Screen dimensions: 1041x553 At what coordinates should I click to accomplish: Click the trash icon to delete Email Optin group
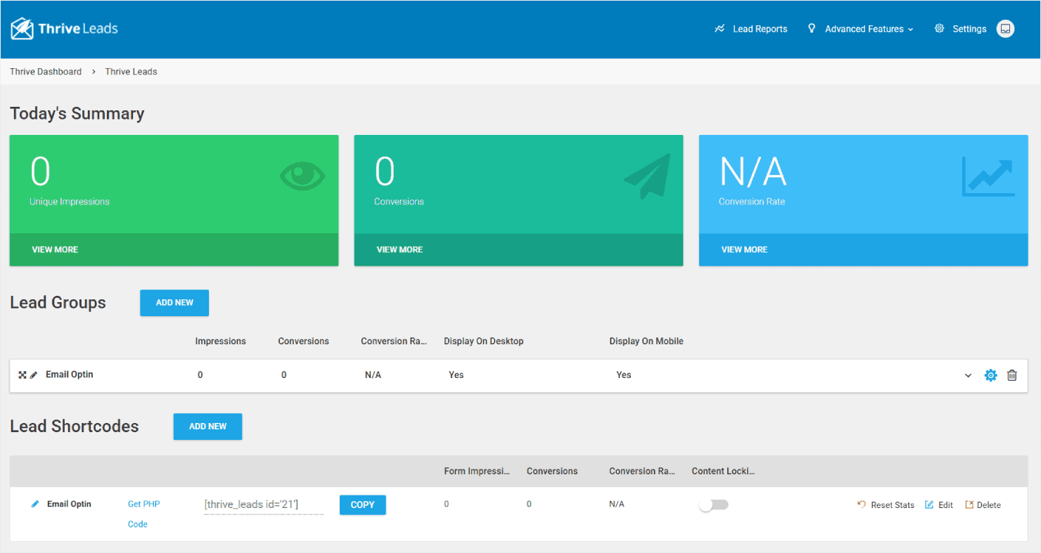pos(1012,375)
